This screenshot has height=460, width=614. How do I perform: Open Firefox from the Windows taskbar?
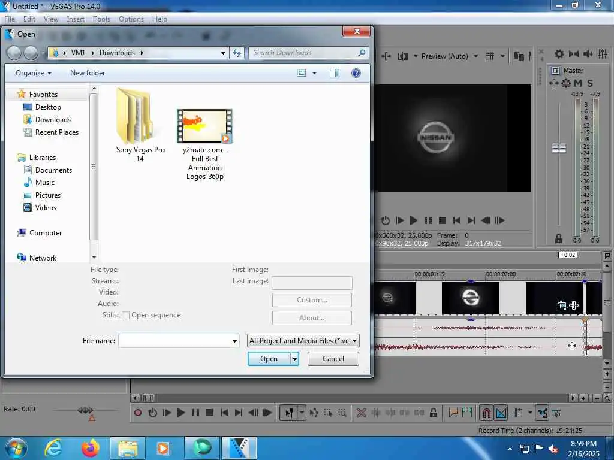pos(91,448)
